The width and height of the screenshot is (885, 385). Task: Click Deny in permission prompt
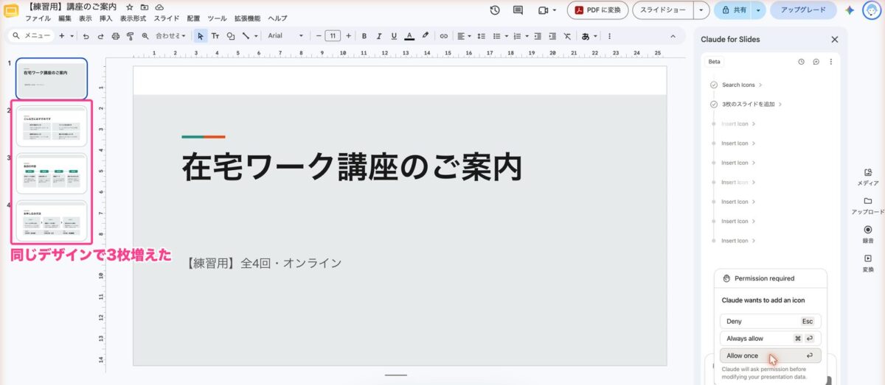point(770,322)
